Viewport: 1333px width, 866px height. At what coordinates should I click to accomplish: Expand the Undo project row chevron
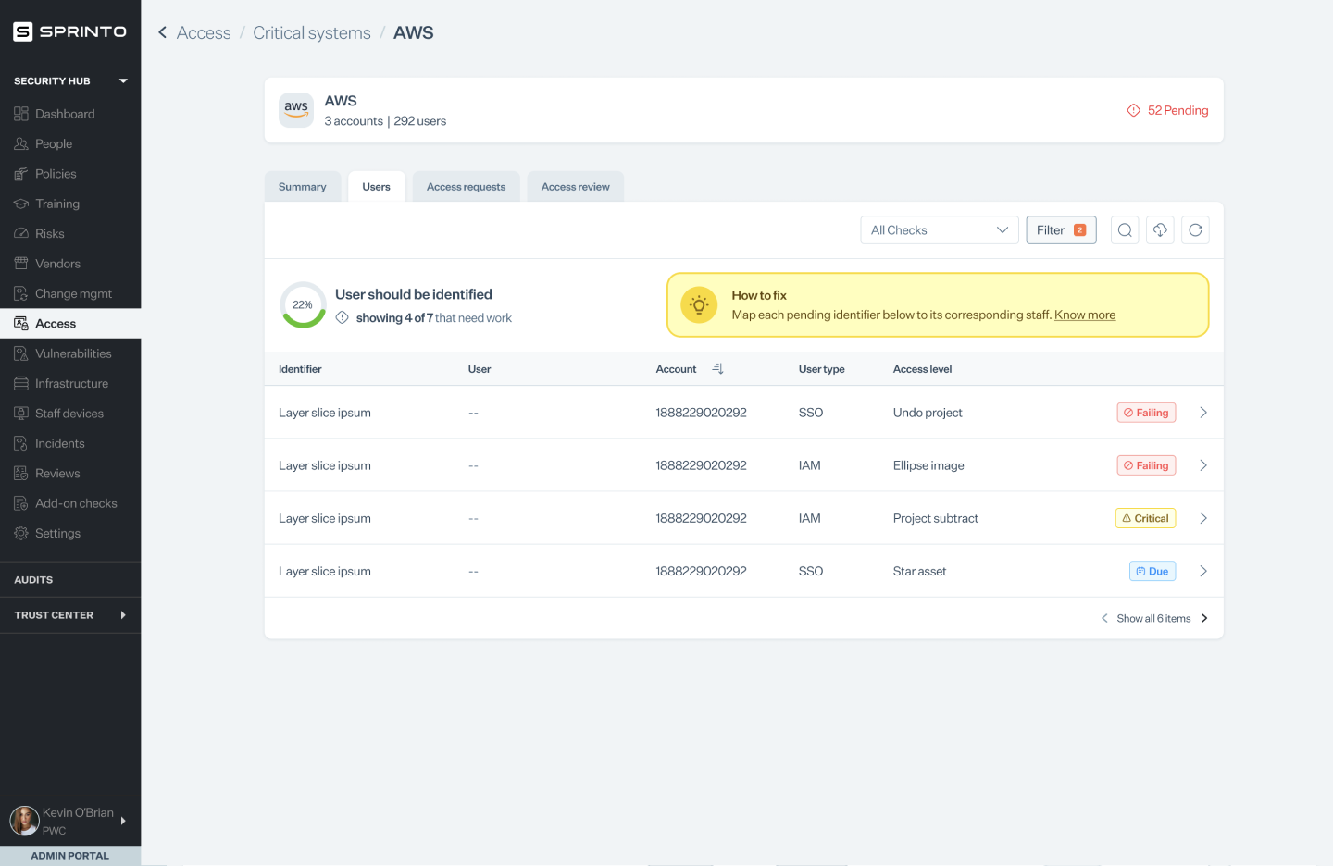pos(1203,413)
